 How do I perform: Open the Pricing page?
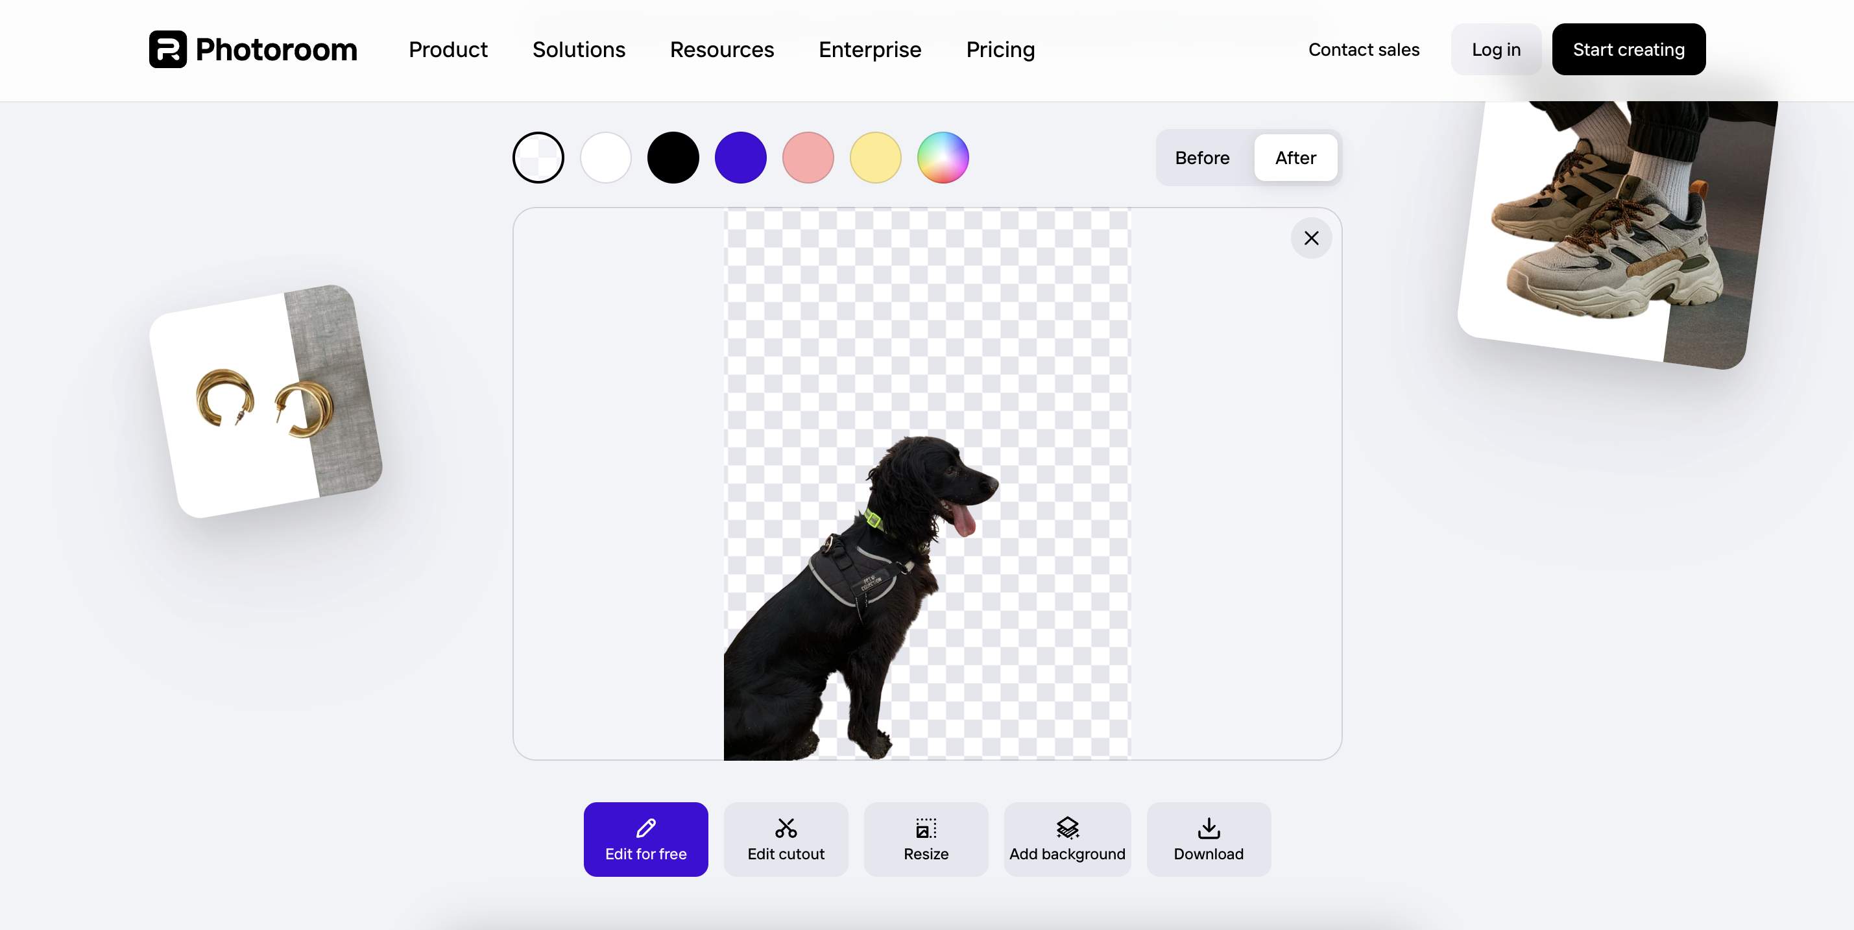(1000, 50)
